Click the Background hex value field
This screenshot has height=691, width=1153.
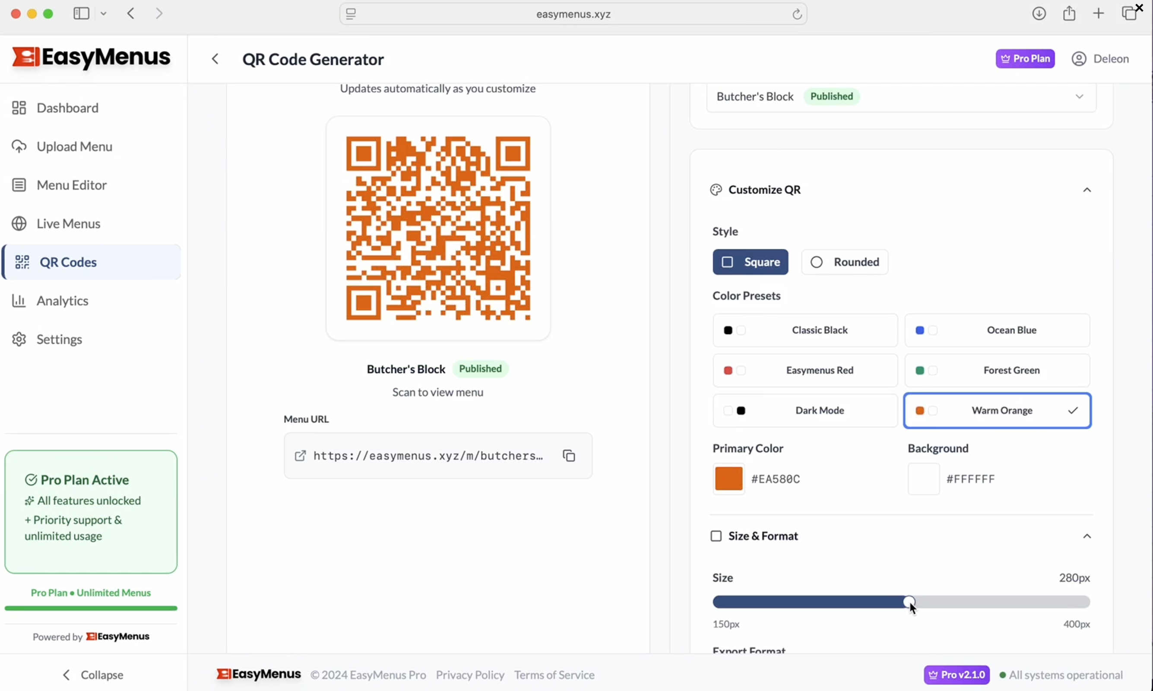pyautogui.click(x=970, y=479)
